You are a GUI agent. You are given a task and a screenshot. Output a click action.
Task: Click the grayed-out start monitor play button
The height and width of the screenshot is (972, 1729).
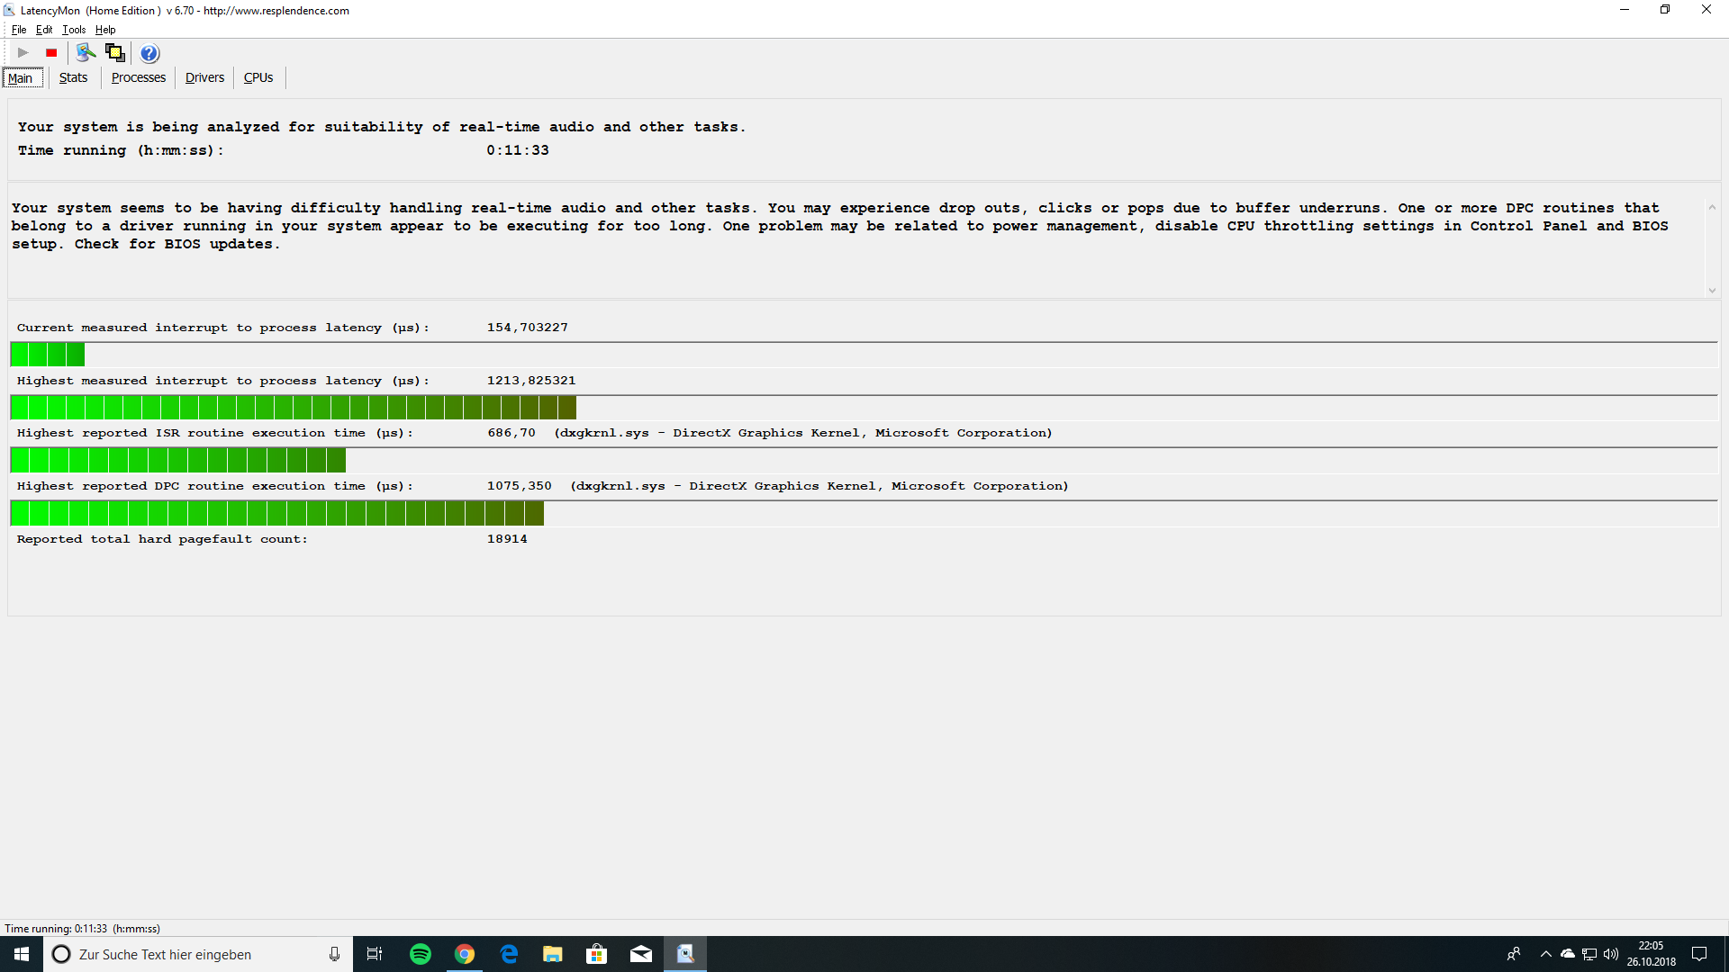(23, 53)
